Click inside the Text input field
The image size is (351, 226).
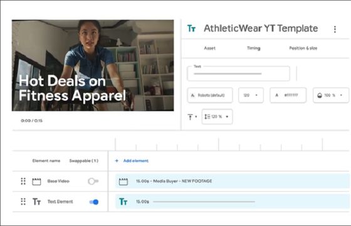(238, 73)
